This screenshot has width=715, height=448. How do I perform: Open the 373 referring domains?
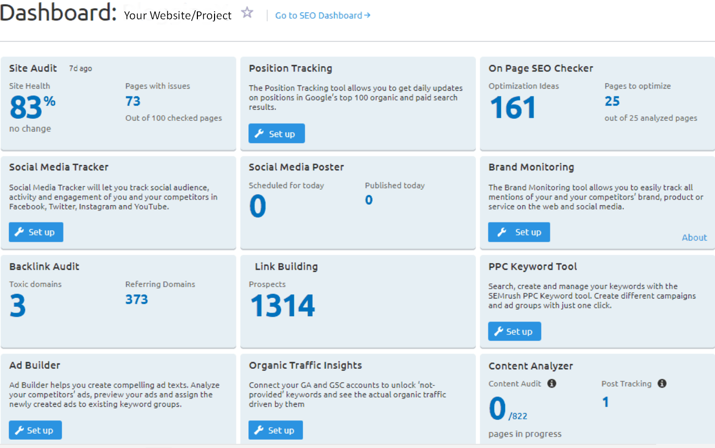point(136,300)
